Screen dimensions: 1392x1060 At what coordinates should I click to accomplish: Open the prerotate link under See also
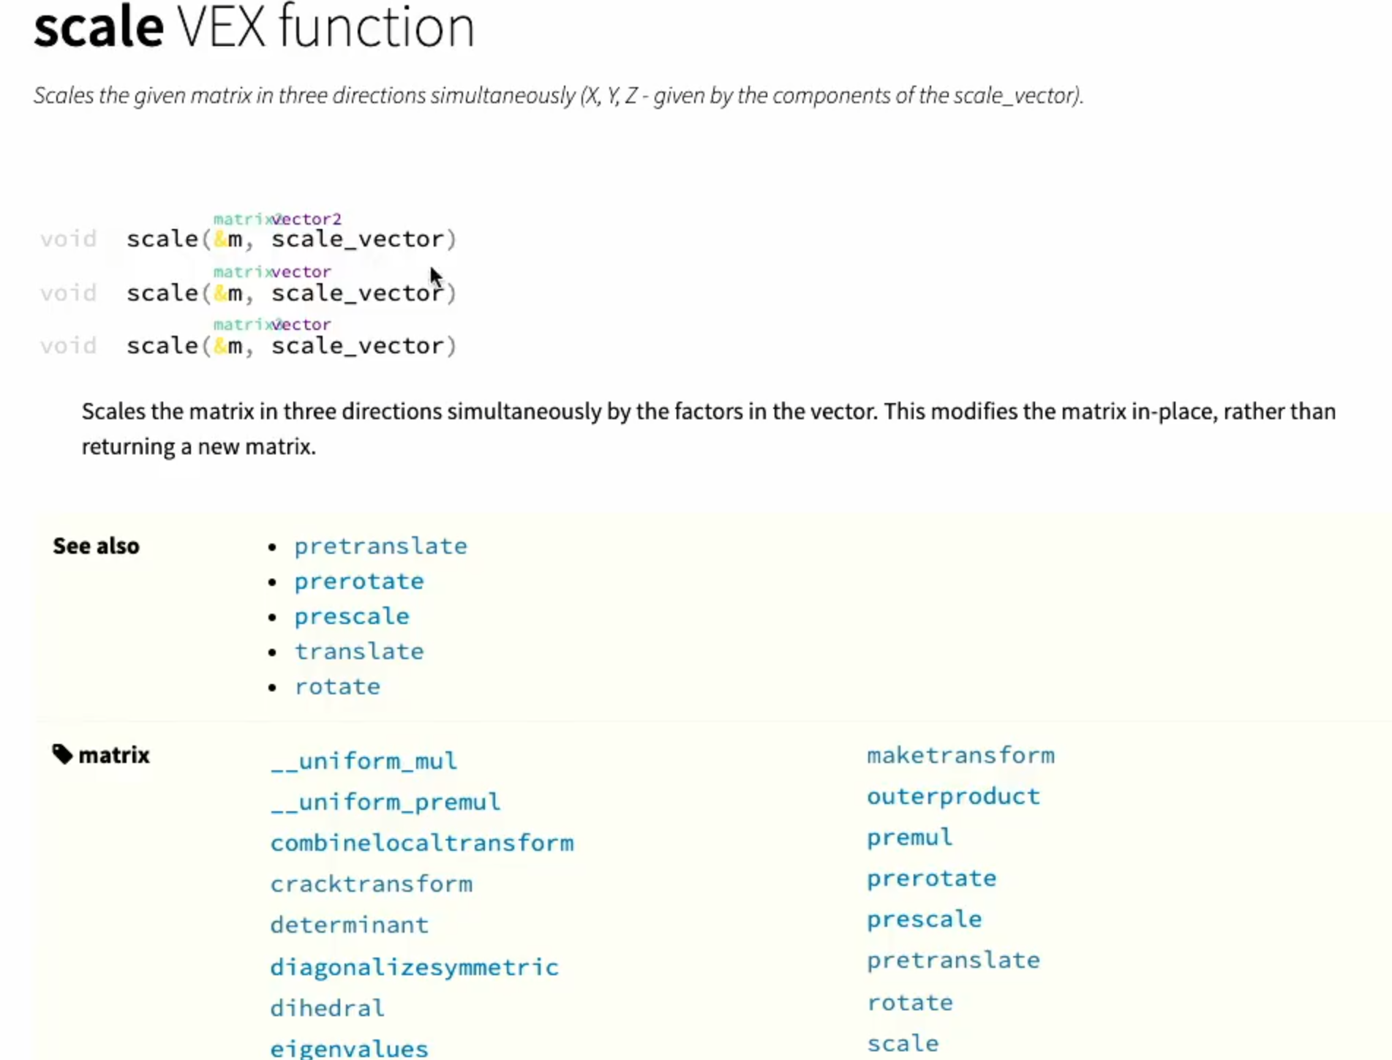358,581
